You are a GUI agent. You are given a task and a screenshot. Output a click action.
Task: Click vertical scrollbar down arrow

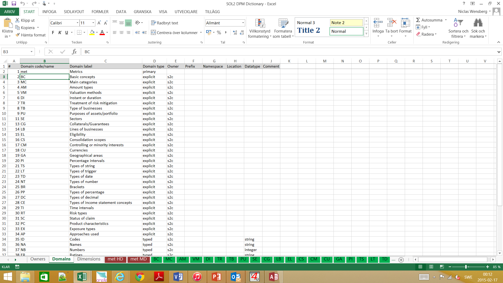coord(500,253)
